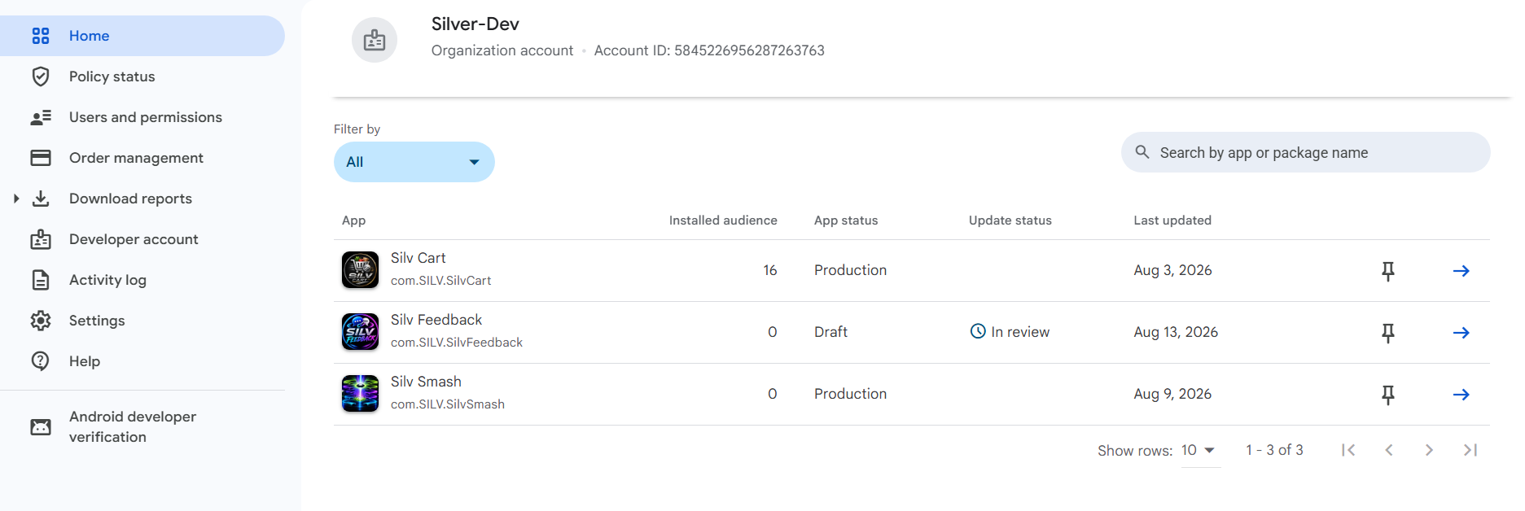The image size is (1525, 511).
Task: Expand Download reports with the triangle
Action: click(15, 199)
